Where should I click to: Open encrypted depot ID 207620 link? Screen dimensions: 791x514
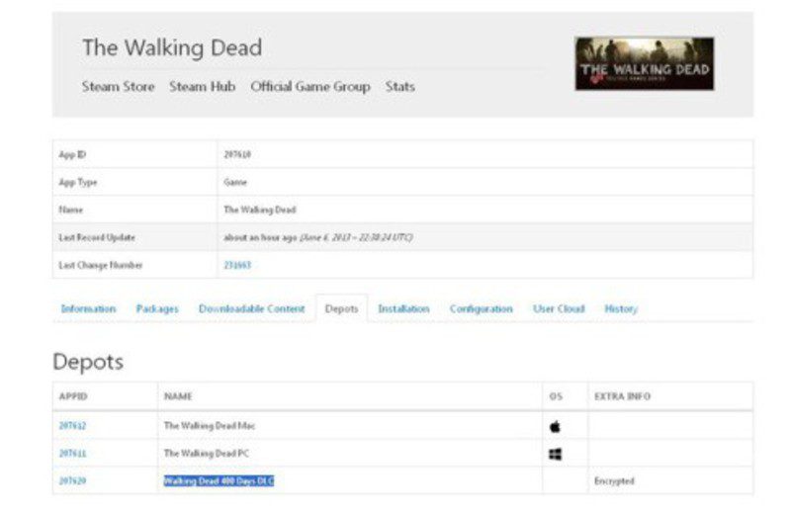[71, 481]
